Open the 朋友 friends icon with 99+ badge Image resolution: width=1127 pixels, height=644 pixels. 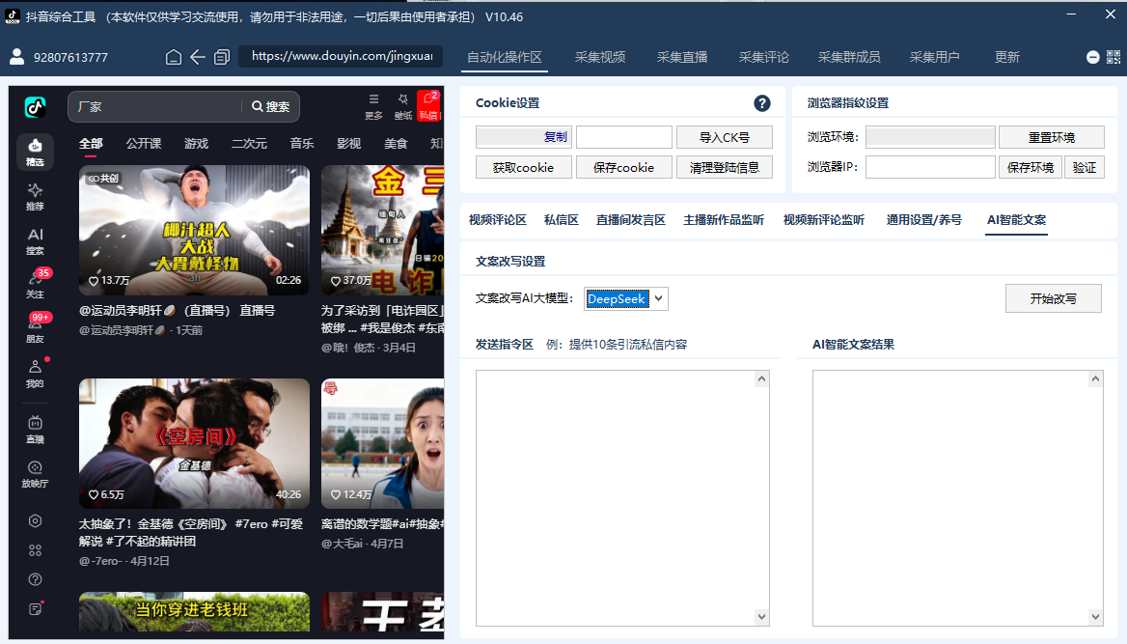[35, 329]
